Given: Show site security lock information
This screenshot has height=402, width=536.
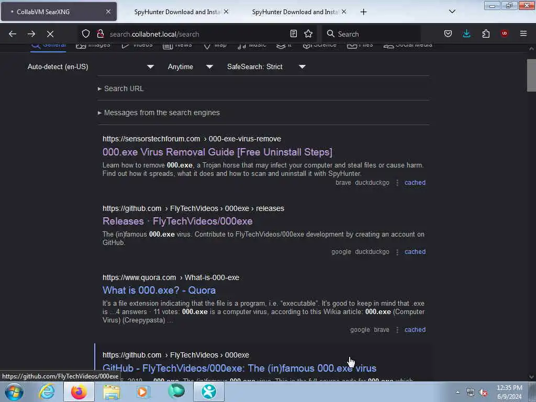Looking at the screenshot, I should pyautogui.click(x=100, y=33).
